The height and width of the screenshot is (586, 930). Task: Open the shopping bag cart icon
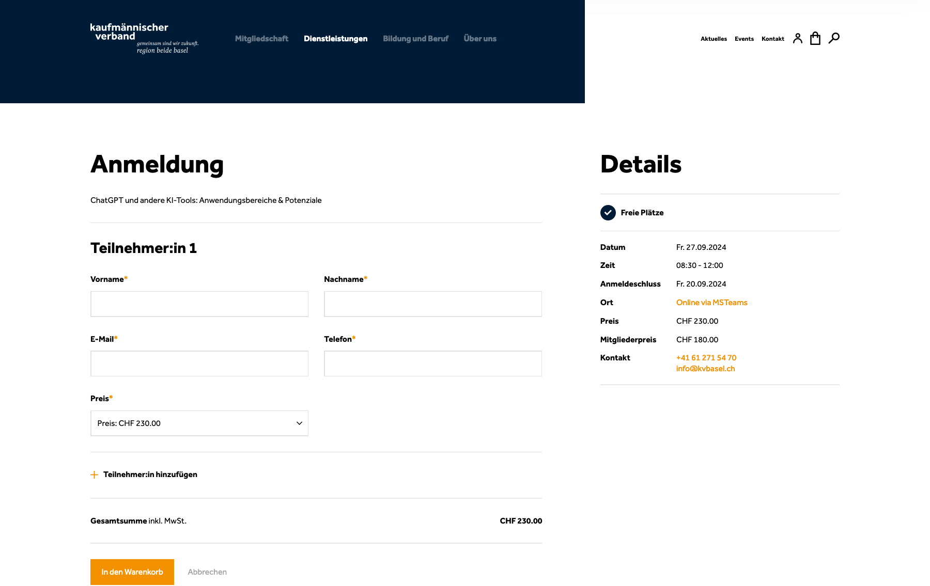(x=815, y=38)
